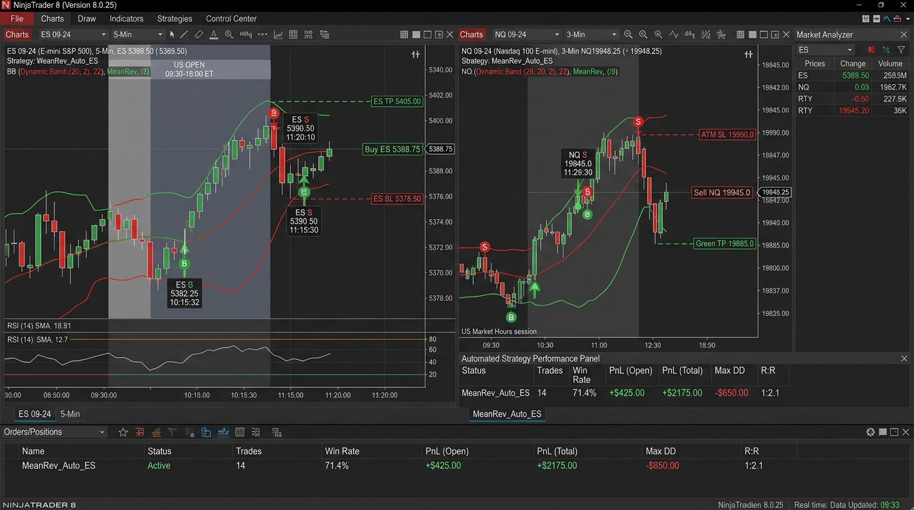
Task: Close the Market Analyzer panel
Action: 904,35
